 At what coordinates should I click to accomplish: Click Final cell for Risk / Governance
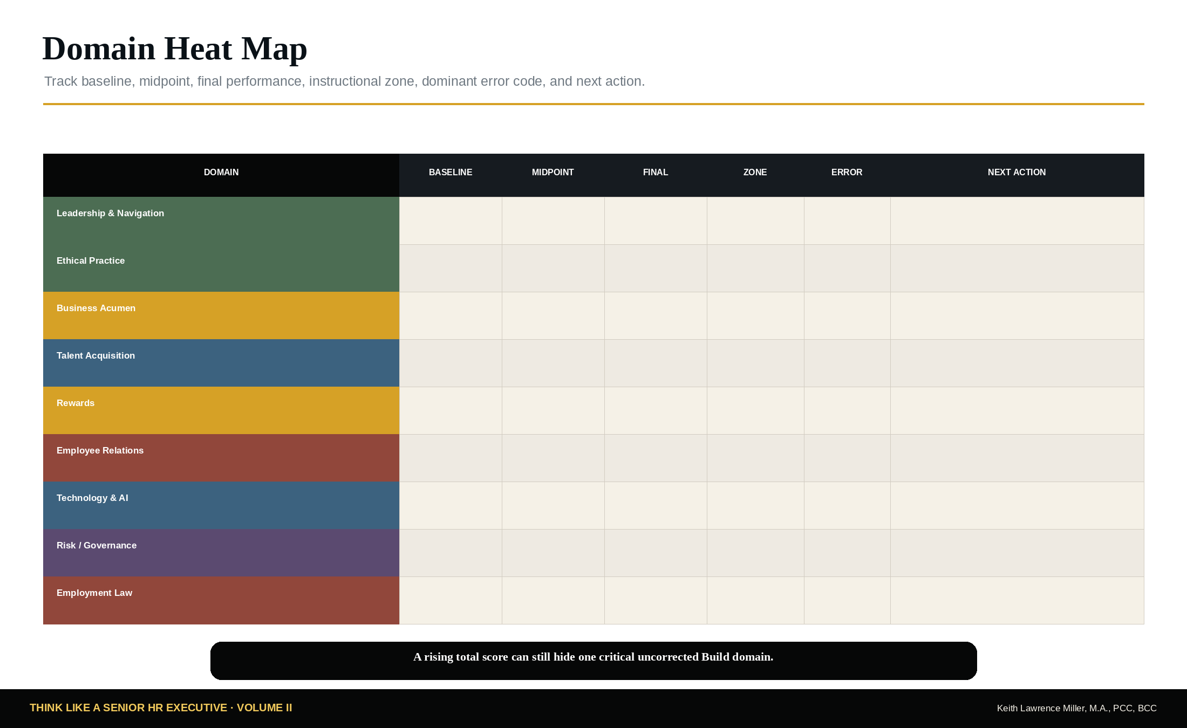[656, 553]
